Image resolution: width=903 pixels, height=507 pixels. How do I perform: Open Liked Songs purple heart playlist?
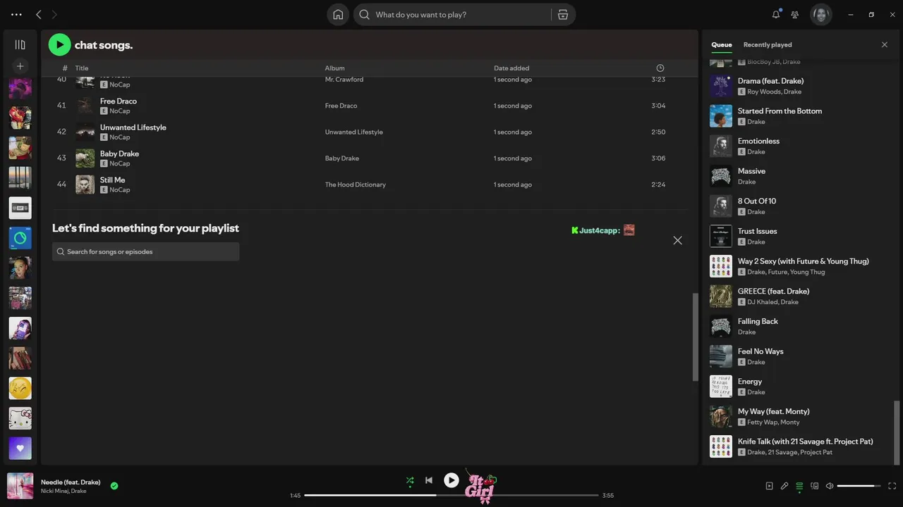[20, 448]
